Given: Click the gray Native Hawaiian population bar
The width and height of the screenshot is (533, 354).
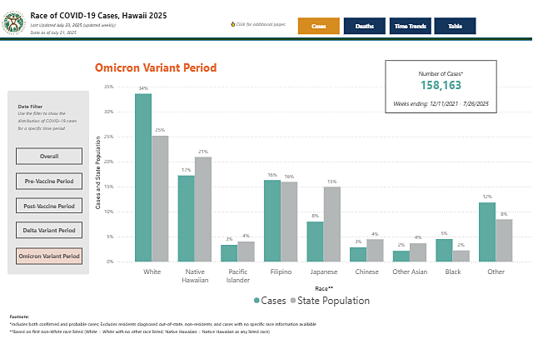Looking at the screenshot, I should (x=202, y=209).
